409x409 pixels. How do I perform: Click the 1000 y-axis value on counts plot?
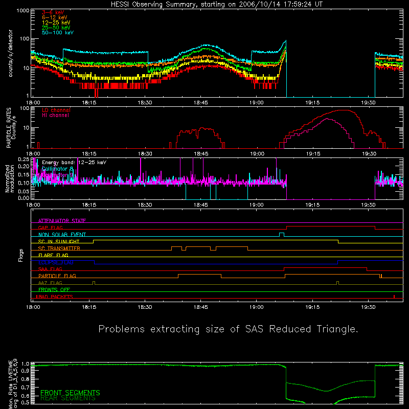pos(22,11)
